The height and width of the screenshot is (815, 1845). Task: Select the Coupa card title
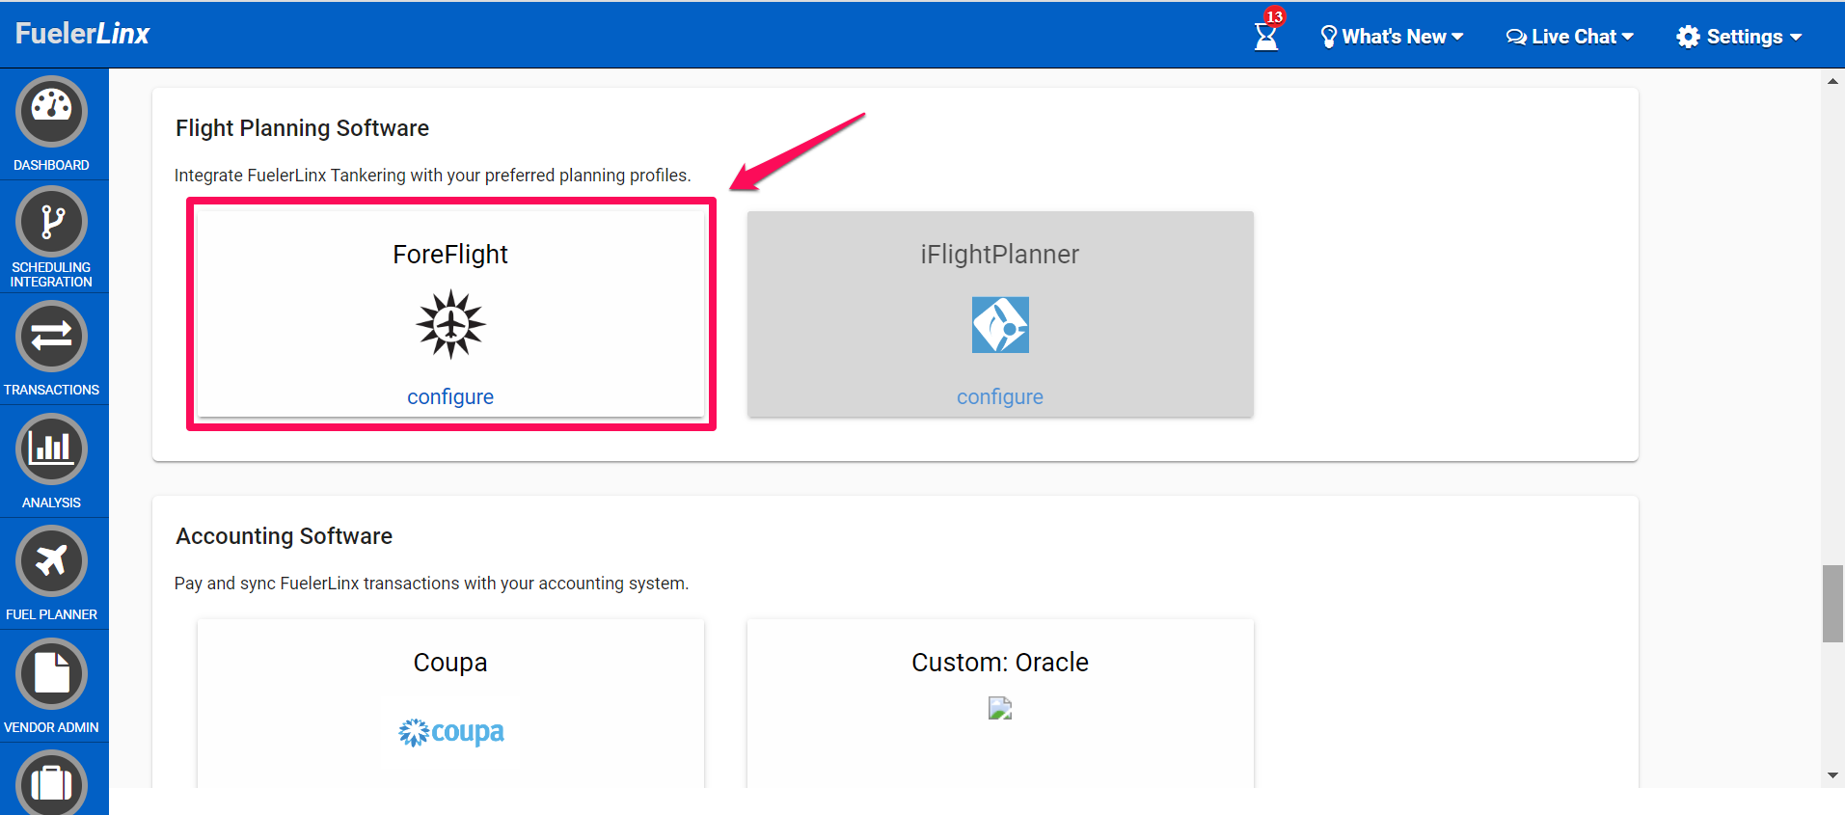click(450, 663)
